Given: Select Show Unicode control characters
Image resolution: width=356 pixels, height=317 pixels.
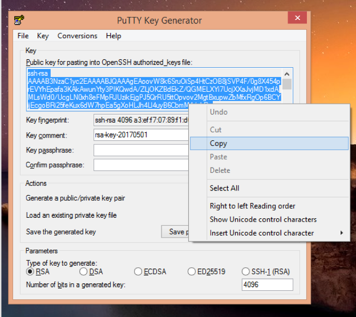Looking at the screenshot, I should pyautogui.click(x=269, y=220).
